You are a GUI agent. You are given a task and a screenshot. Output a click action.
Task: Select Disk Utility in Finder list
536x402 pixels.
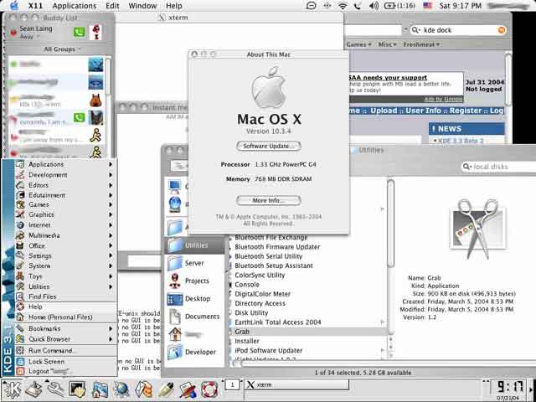(x=251, y=312)
